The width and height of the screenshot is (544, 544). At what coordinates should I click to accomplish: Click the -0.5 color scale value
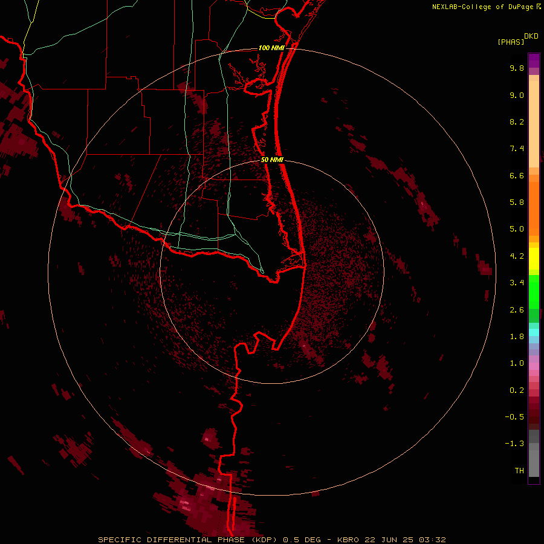tap(514, 417)
